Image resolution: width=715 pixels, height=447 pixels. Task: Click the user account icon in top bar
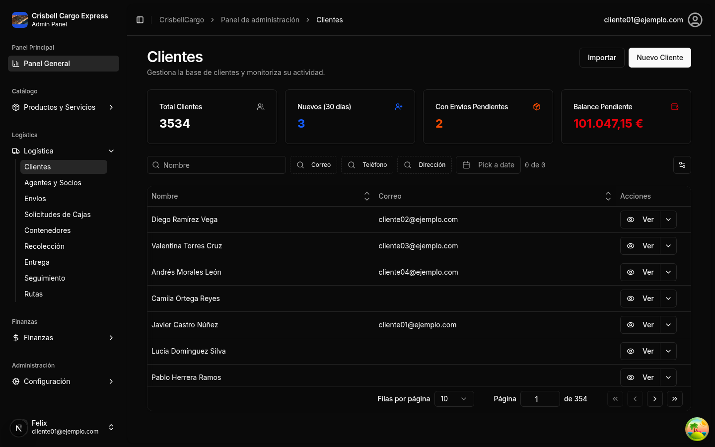tap(695, 20)
